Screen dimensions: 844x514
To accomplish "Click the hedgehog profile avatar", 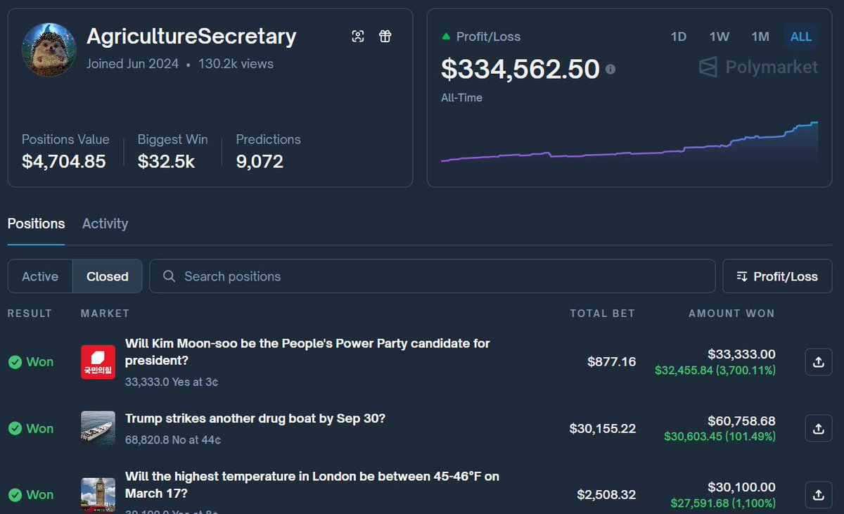I will click(49, 49).
